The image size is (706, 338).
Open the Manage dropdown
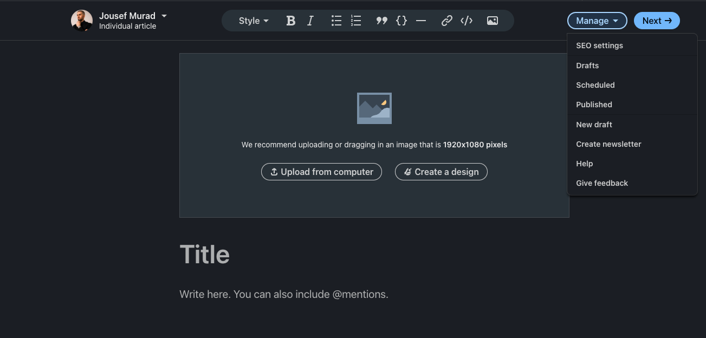click(597, 20)
